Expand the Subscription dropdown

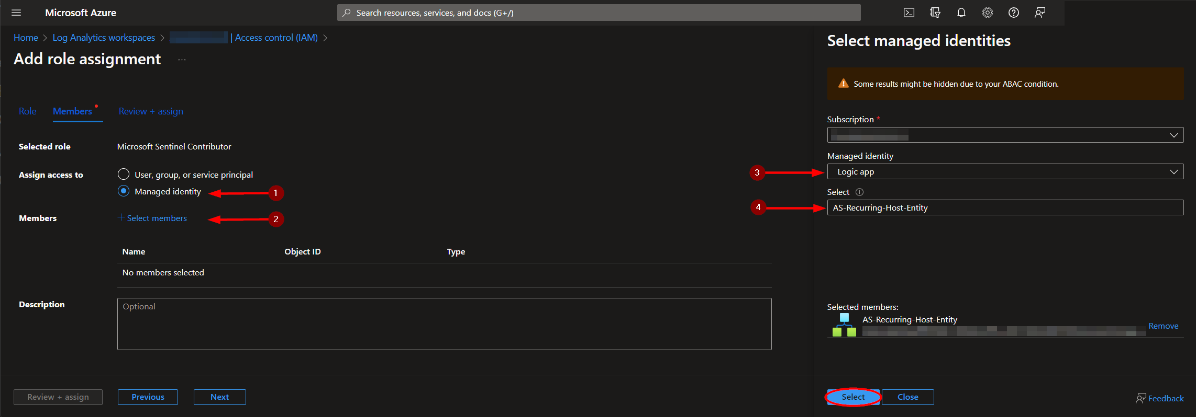tap(1005, 135)
